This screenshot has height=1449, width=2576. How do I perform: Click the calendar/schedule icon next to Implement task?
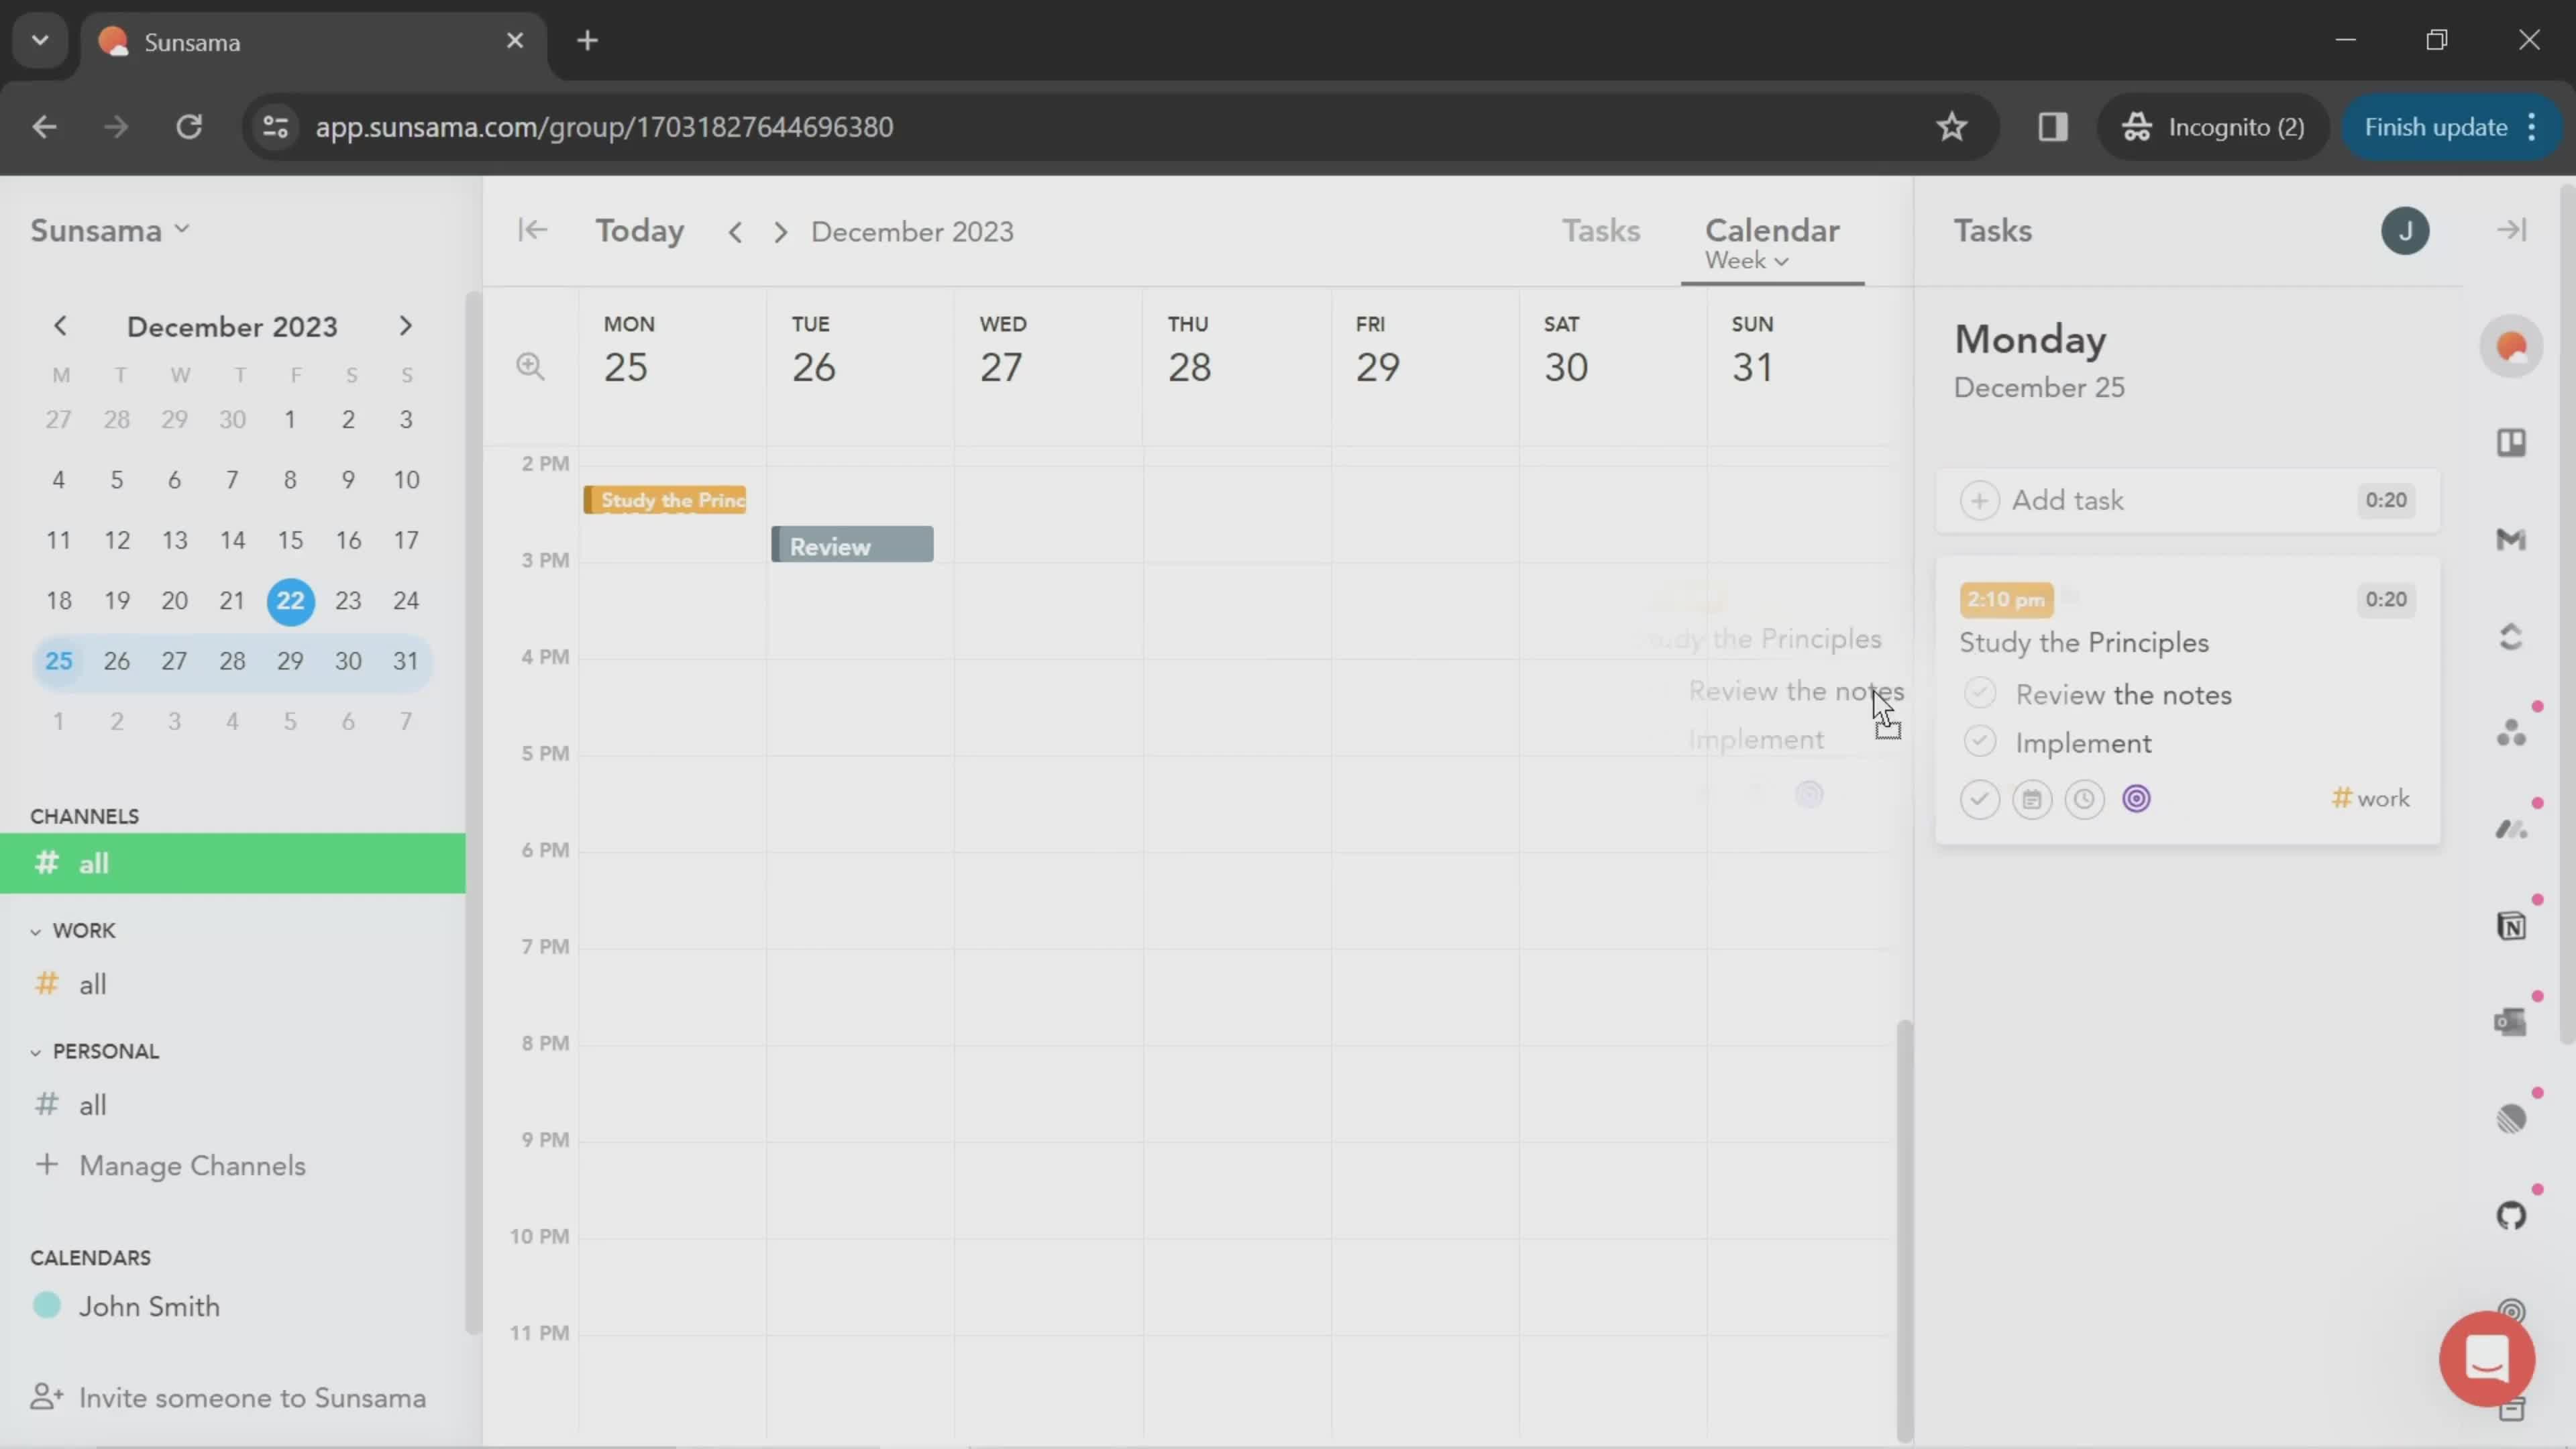tap(2031, 798)
